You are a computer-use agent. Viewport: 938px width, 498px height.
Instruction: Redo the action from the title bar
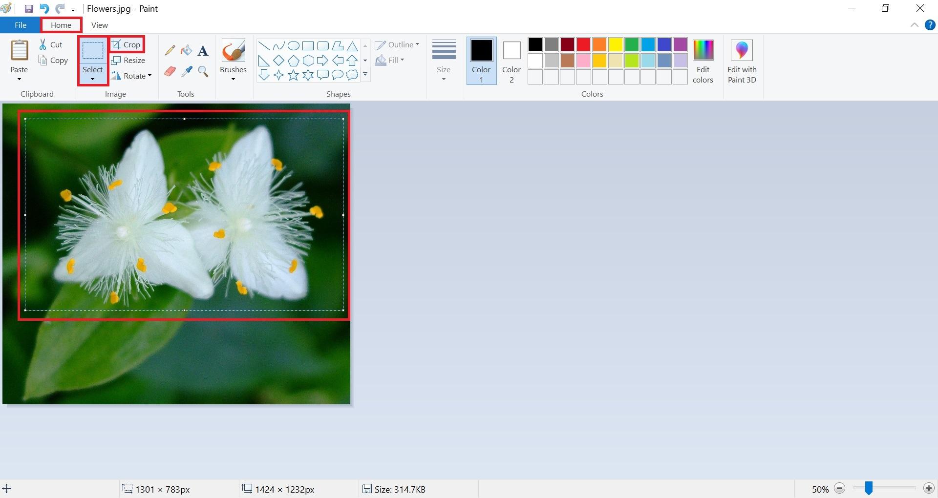tap(60, 9)
